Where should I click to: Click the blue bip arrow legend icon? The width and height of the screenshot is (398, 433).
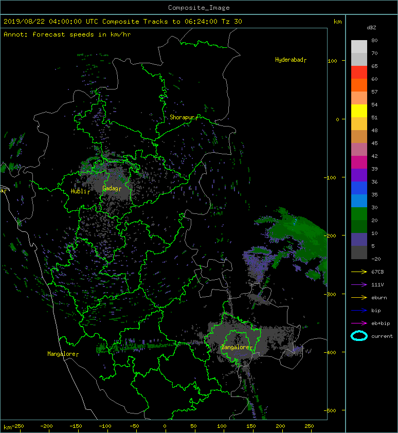point(359,311)
